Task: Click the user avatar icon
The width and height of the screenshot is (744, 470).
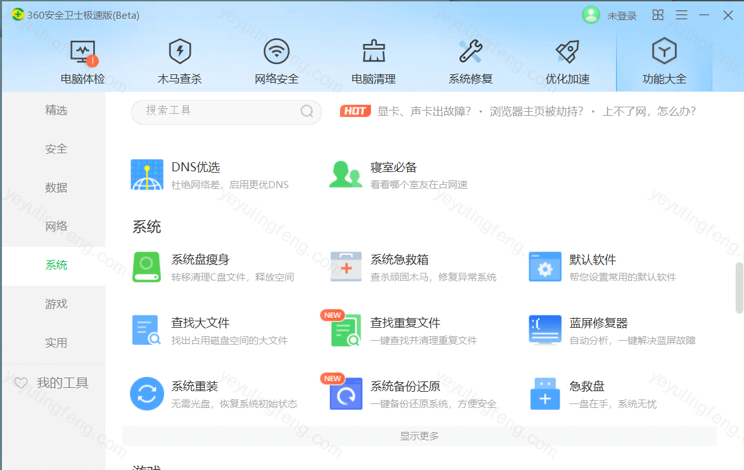Action: coord(591,15)
